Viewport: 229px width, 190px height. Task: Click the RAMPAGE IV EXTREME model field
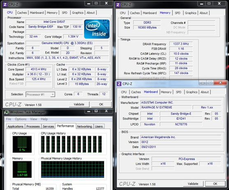point(166,108)
